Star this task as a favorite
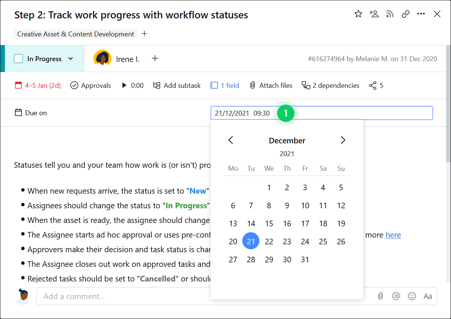 click(358, 14)
